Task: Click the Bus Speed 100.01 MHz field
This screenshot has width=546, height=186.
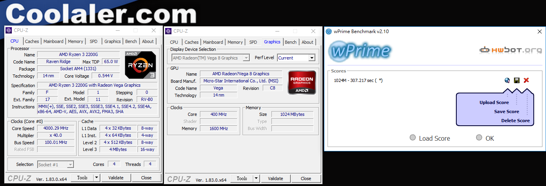Action: 56,143
